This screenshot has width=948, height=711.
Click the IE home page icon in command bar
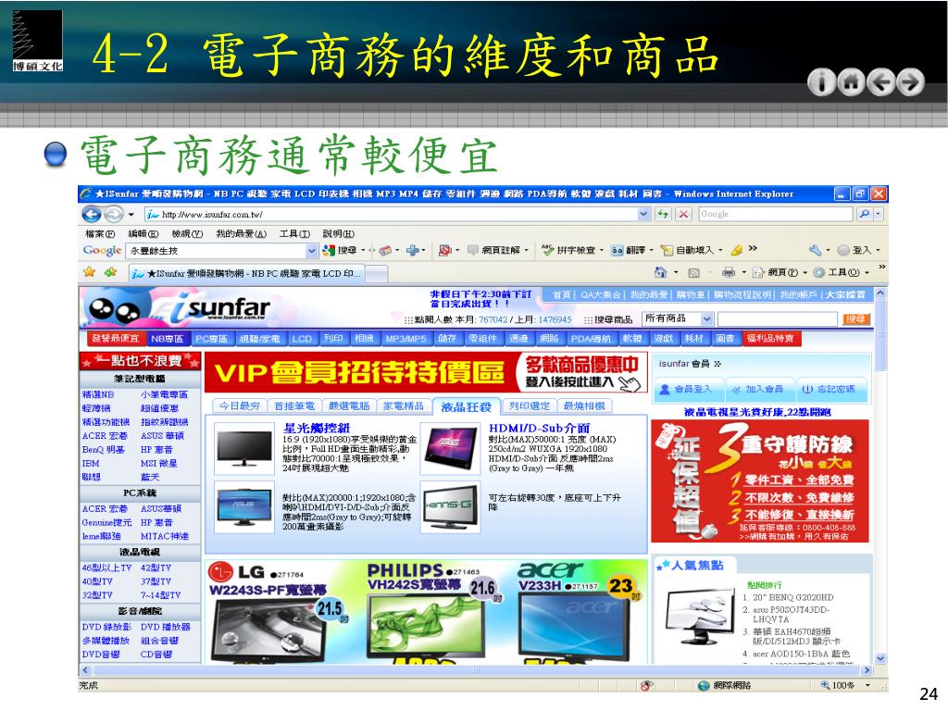pos(661,273)
